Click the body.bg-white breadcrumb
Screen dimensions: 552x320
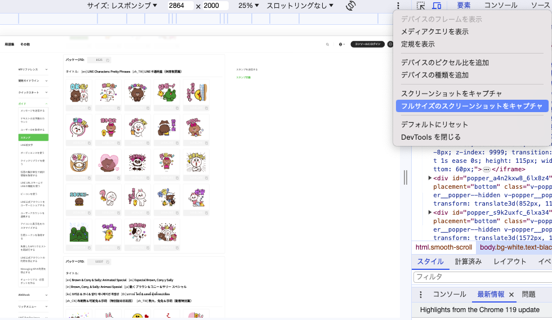(515, 247)
